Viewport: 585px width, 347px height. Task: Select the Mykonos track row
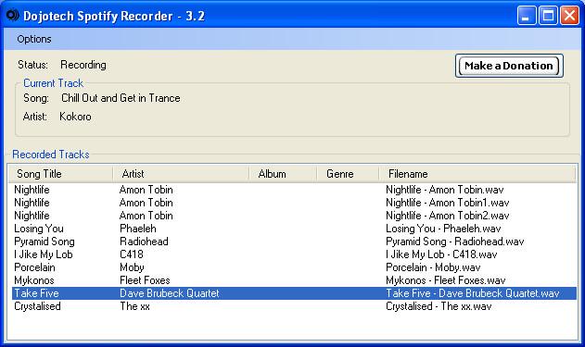tap(294, 280)
